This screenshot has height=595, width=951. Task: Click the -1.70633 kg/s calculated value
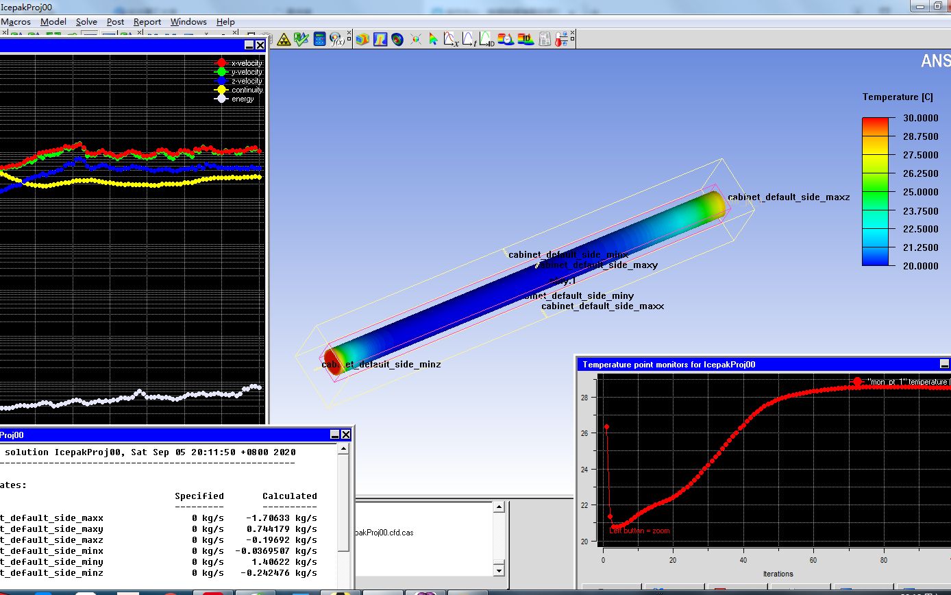281,518
